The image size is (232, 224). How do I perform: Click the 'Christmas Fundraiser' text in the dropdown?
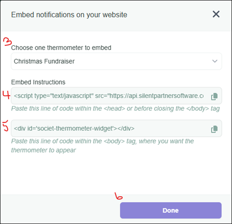coord(44,61)
